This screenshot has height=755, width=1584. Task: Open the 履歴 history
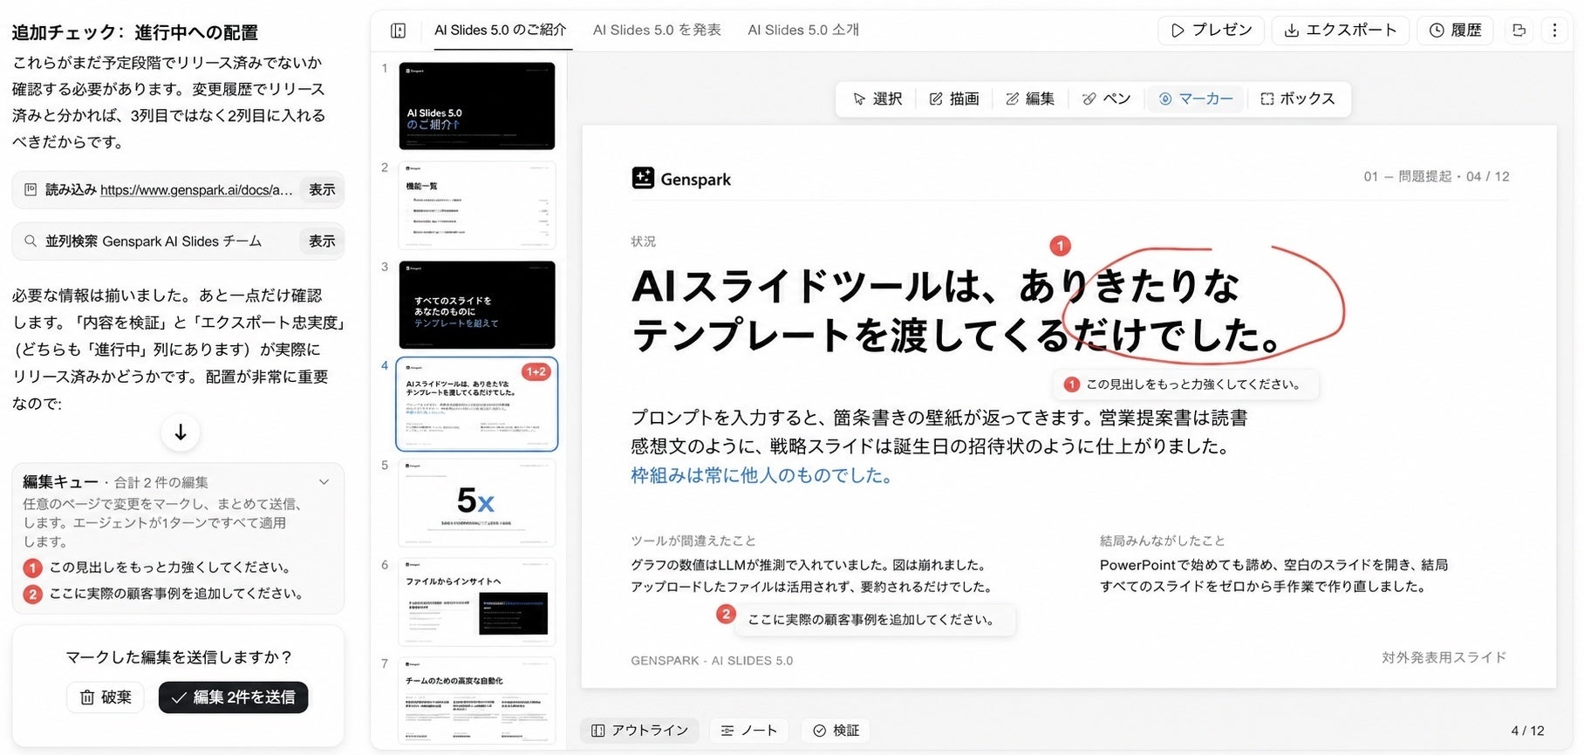coord(1456,31)
